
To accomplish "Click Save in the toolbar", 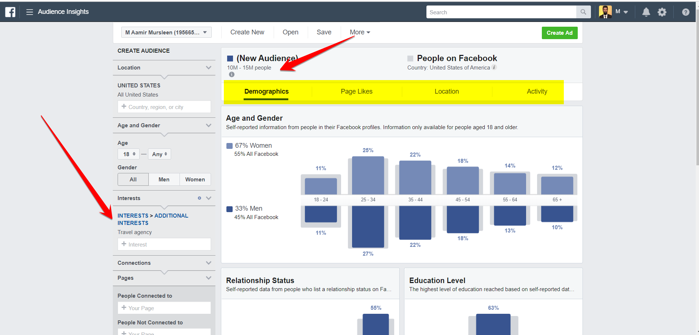I will 324,32.
